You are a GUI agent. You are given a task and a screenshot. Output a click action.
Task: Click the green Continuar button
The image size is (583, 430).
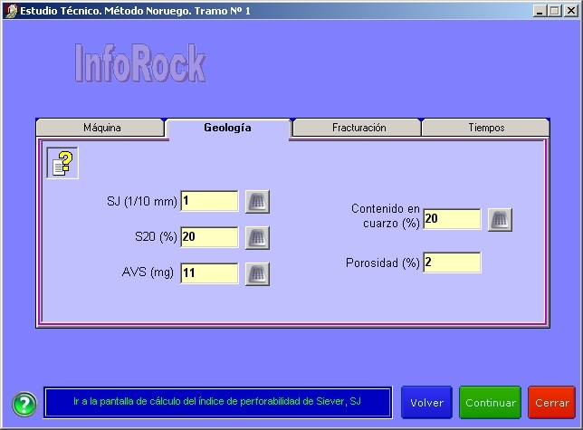pos(489,403)
